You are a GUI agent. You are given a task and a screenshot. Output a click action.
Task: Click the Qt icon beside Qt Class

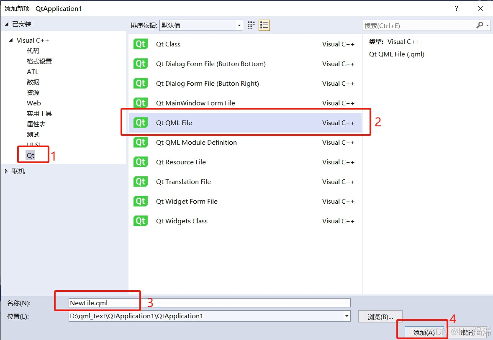[140, 44]
